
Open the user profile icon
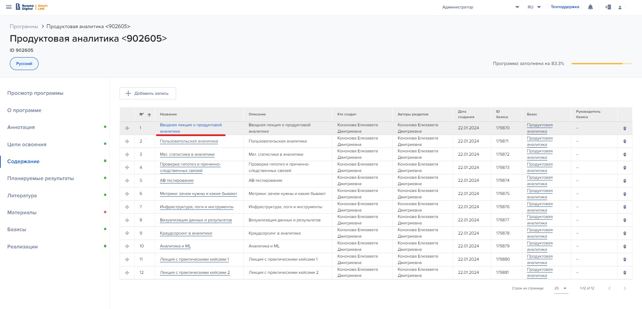[x=620, y=7]
